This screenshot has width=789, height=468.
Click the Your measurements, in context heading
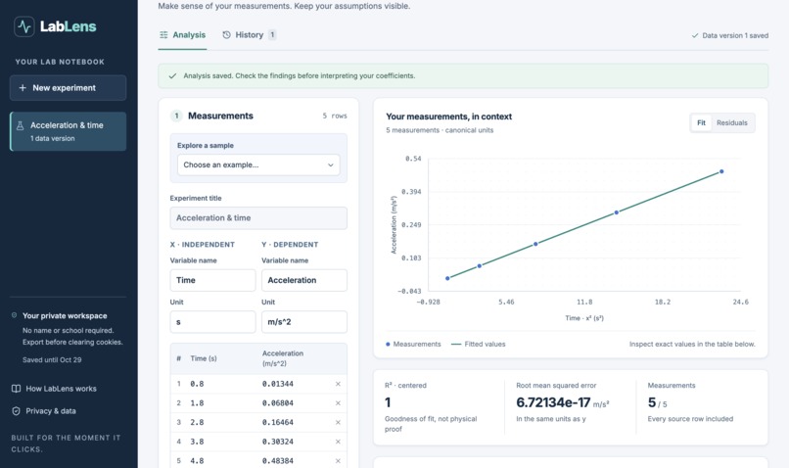(449, 117)
